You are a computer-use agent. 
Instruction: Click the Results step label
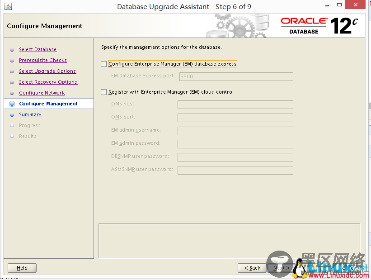pyautogui.click(x=28, y=136)
